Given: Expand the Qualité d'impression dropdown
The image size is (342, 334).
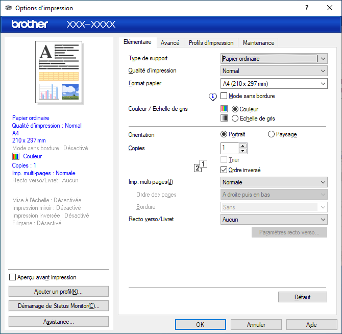Looking at the screenshot, I should (x=274, y=71).
